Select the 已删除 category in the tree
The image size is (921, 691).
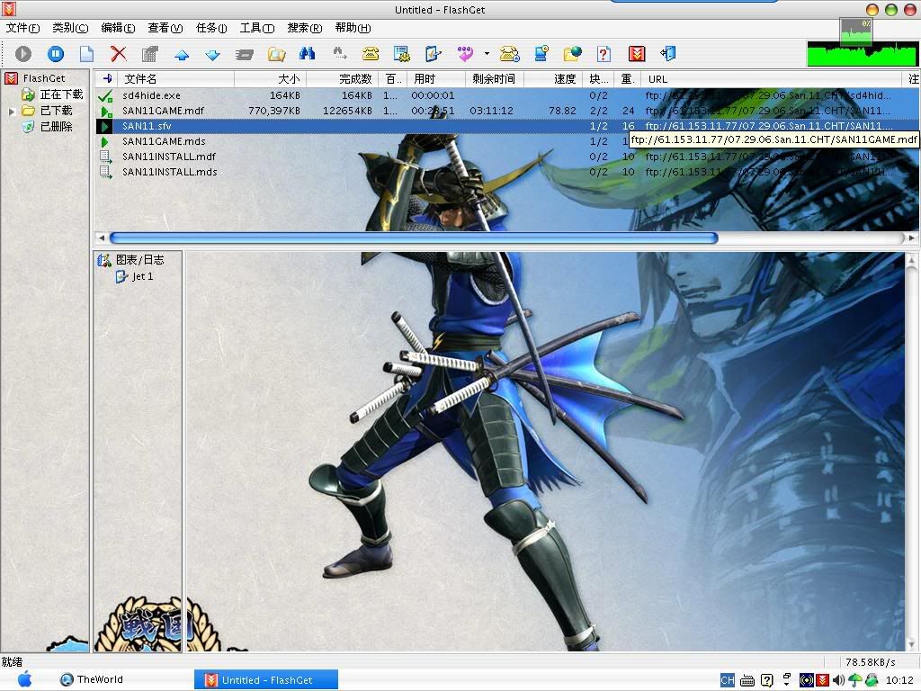(x=56, y=126)
